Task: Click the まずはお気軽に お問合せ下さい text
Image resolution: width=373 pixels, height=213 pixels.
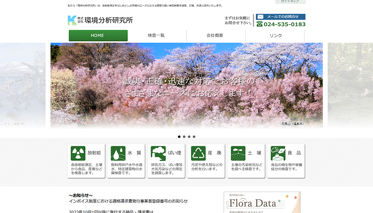Action: click(238, 20)
